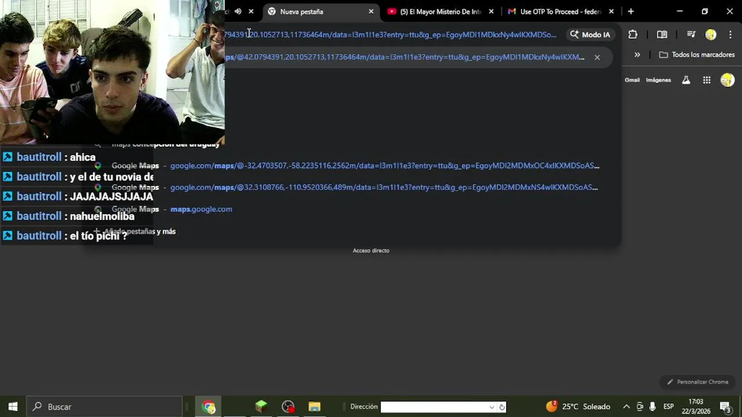Open File Explorer from the taskbar
The width and height of the screenshot is (742, 417).
[314, 407]
